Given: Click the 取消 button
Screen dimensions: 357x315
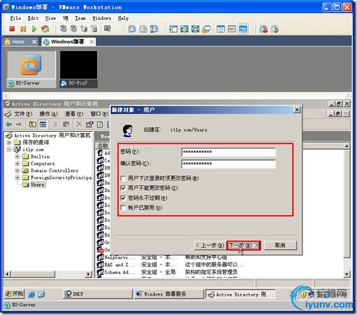Looking at the screenshot, I should pyautogui.click(x=280, y=245).
